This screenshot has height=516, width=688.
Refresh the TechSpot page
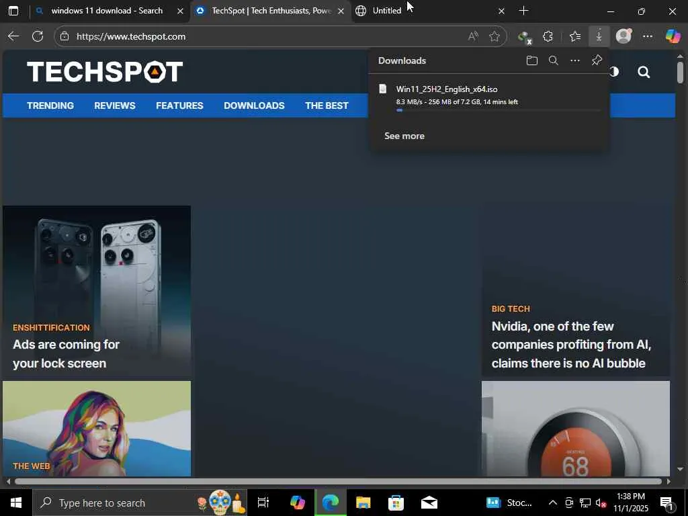38,36
